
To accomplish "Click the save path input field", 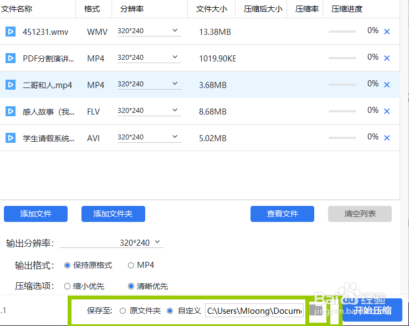I will (254, 311).
